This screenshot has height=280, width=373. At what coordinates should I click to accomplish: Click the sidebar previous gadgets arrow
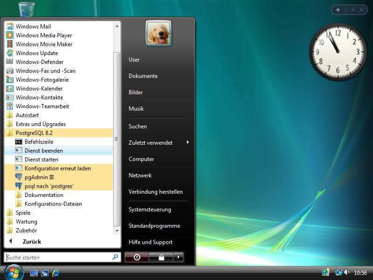[x=352, y=10]
